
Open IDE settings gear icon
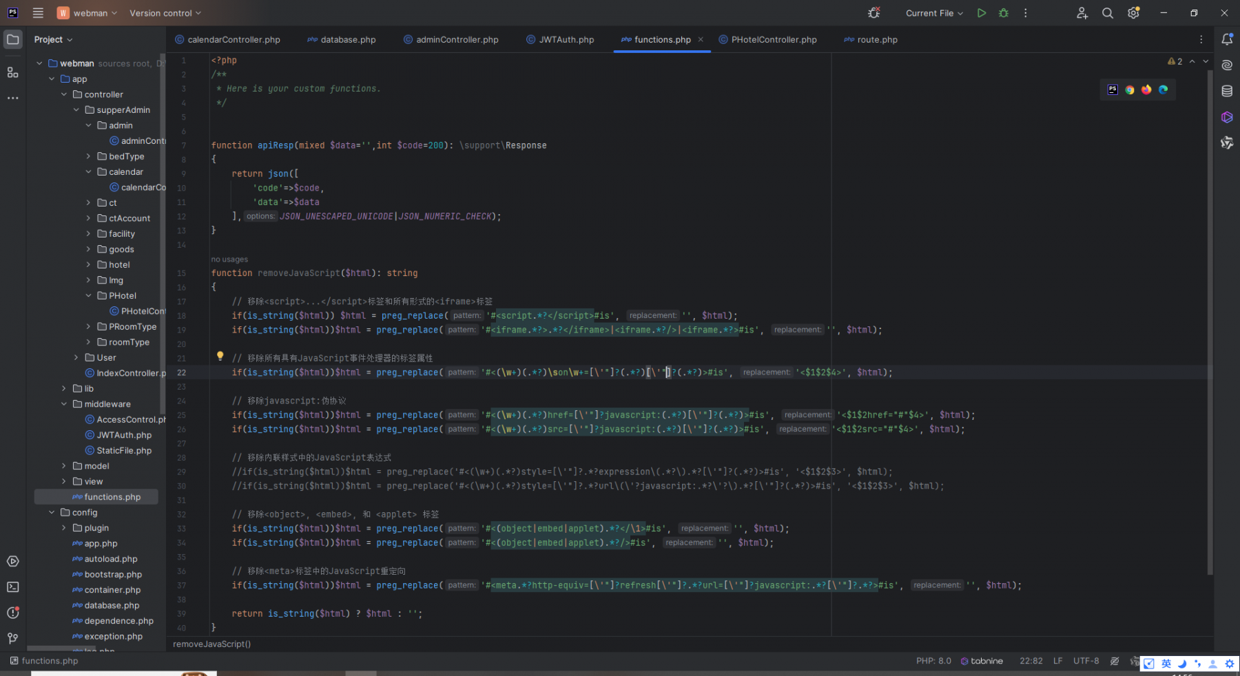point(1133,13)
